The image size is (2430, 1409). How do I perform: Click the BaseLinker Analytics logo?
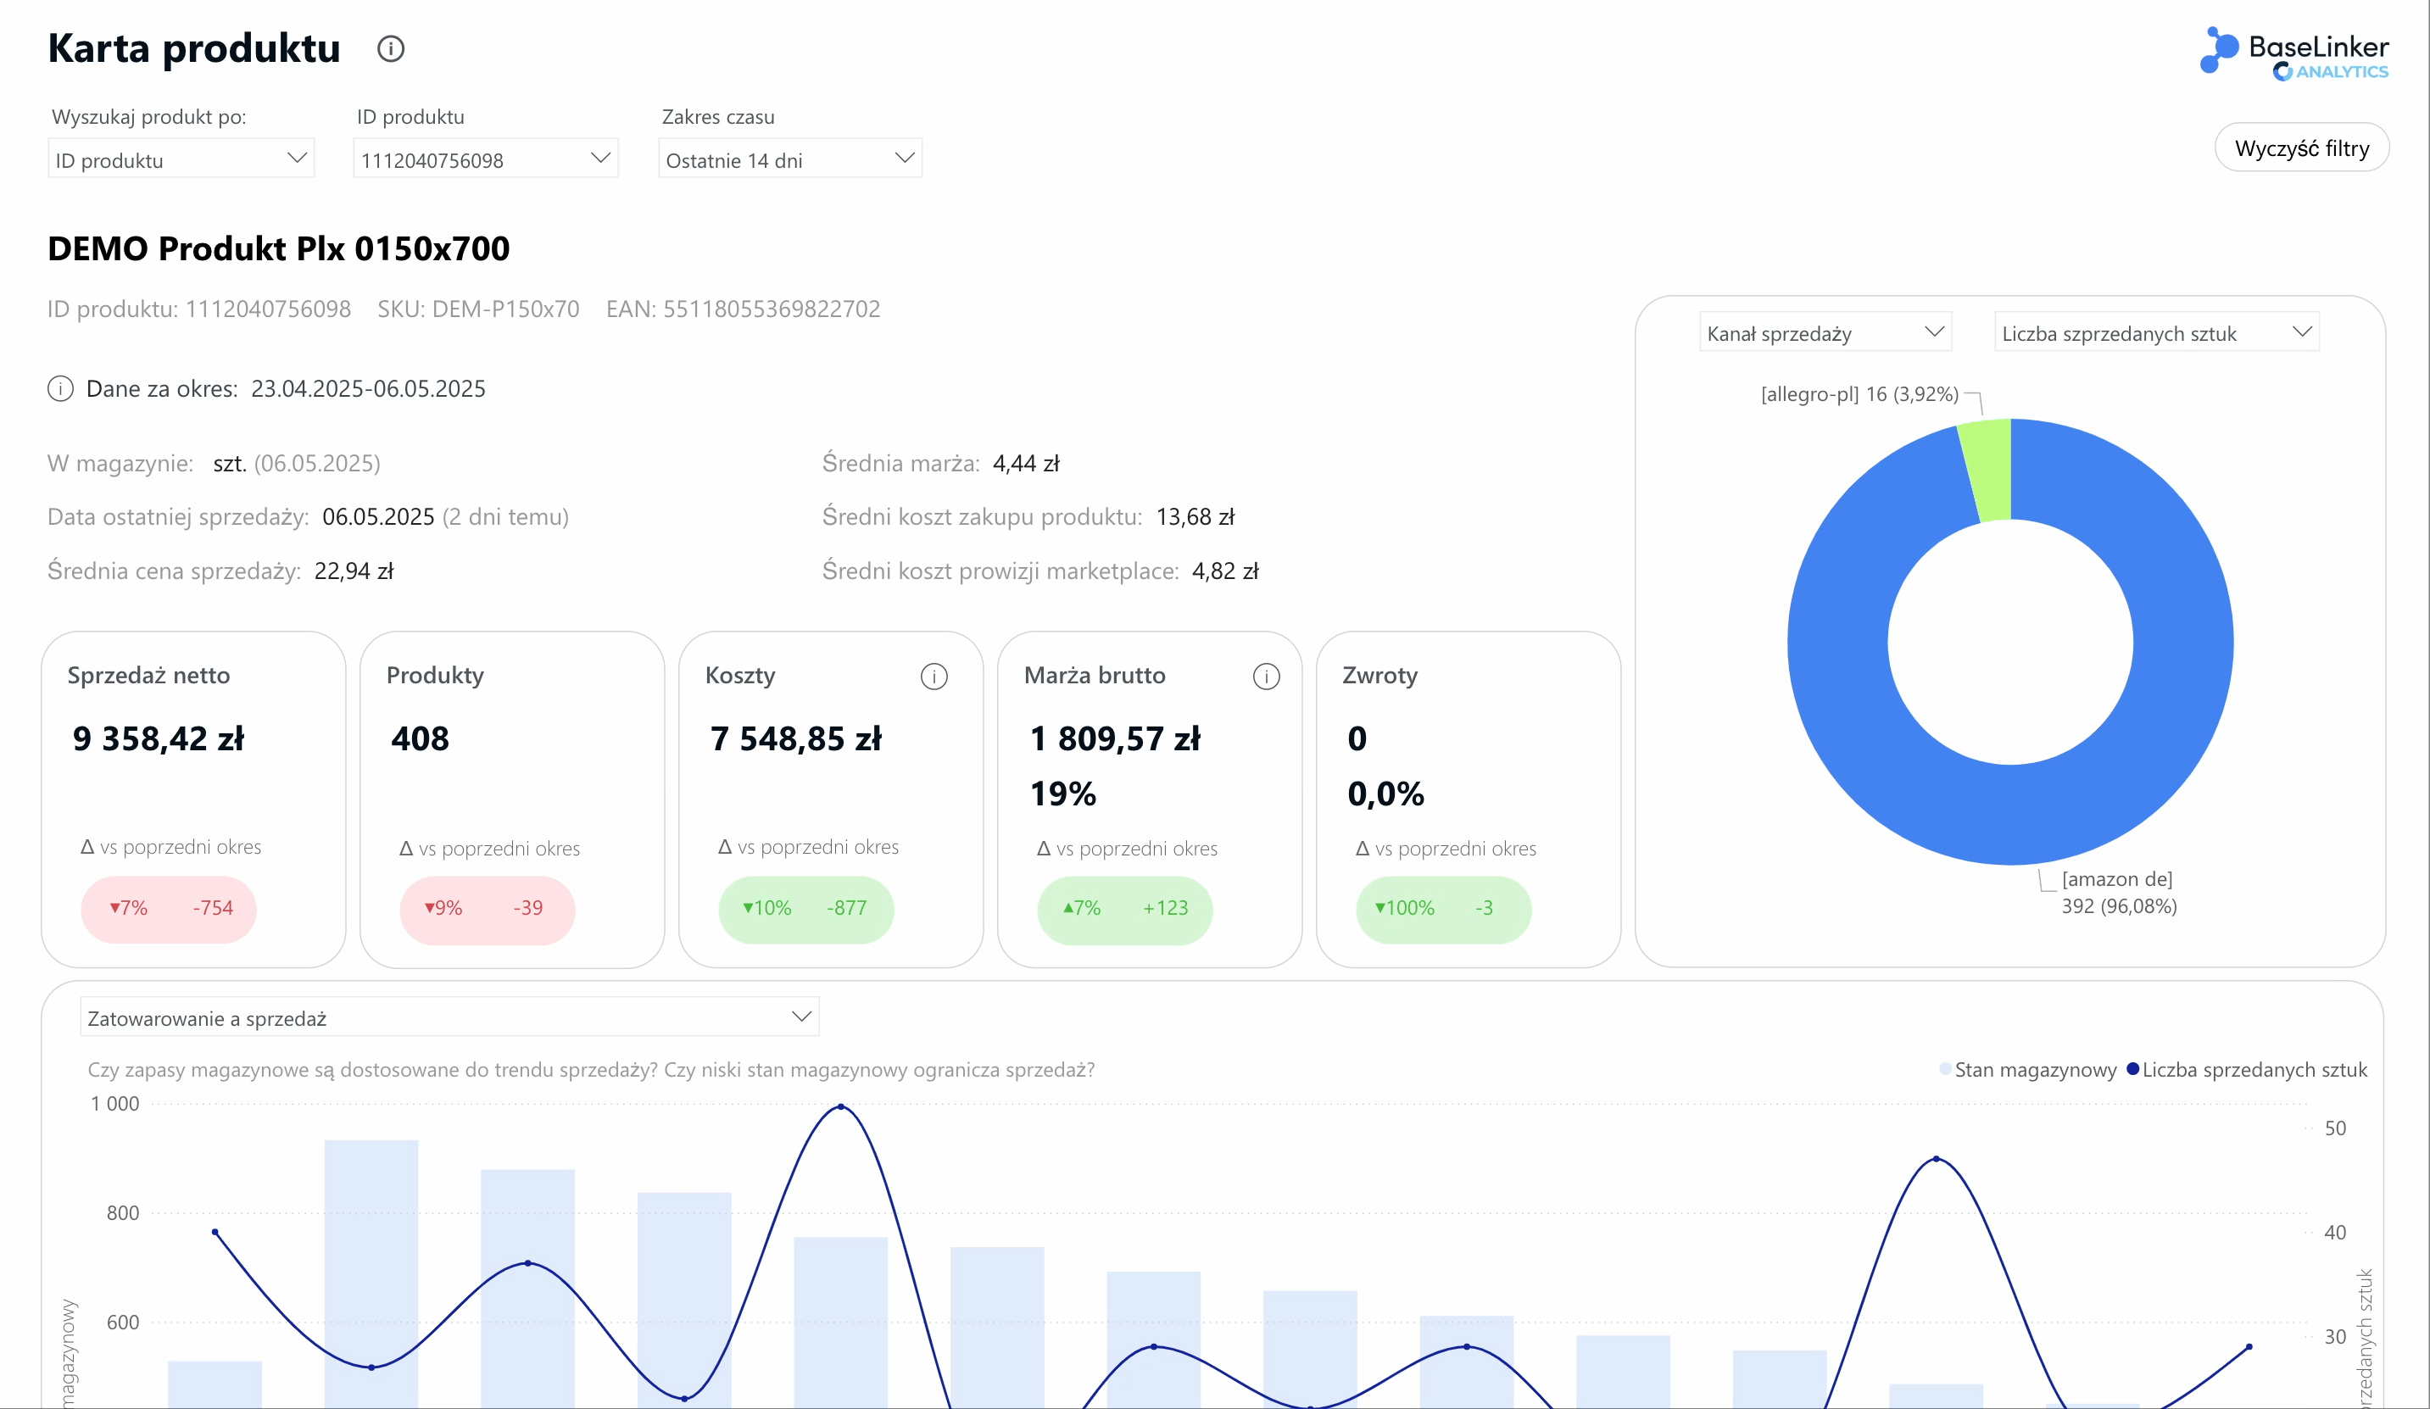pos(2294,53)
